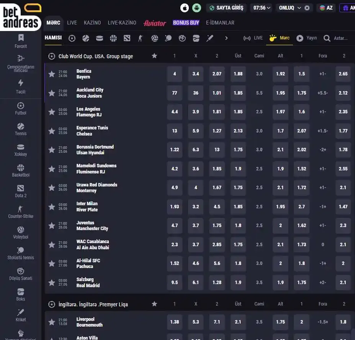Viewport: 355px width, 340px height.
Task: Open Boks in the left sidebar
Action: pos(21,295)
